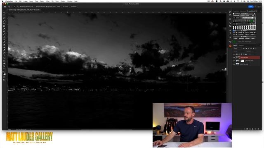
Task: Select the Brush tool
Action: [x=4, y=34]
